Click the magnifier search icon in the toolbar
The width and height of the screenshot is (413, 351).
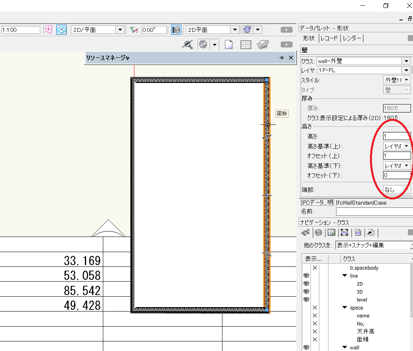[x=187, y=45]
